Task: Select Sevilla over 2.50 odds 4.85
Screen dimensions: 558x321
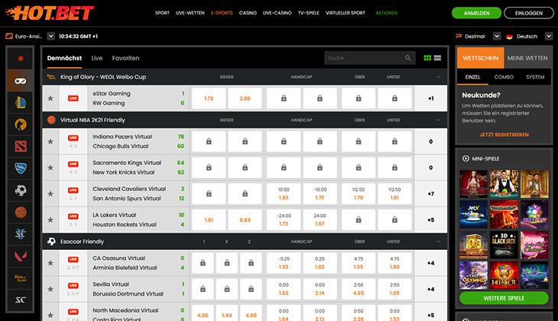Action: pos(358,289)
